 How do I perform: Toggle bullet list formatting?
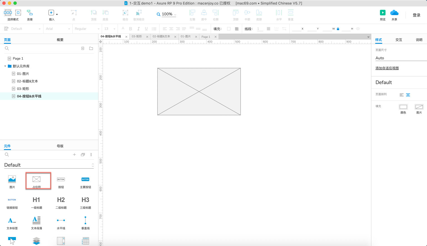[154, 29]
